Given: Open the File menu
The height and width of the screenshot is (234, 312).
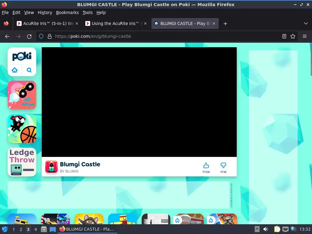Looking at the screenshot, I should [x=5, y=12].
